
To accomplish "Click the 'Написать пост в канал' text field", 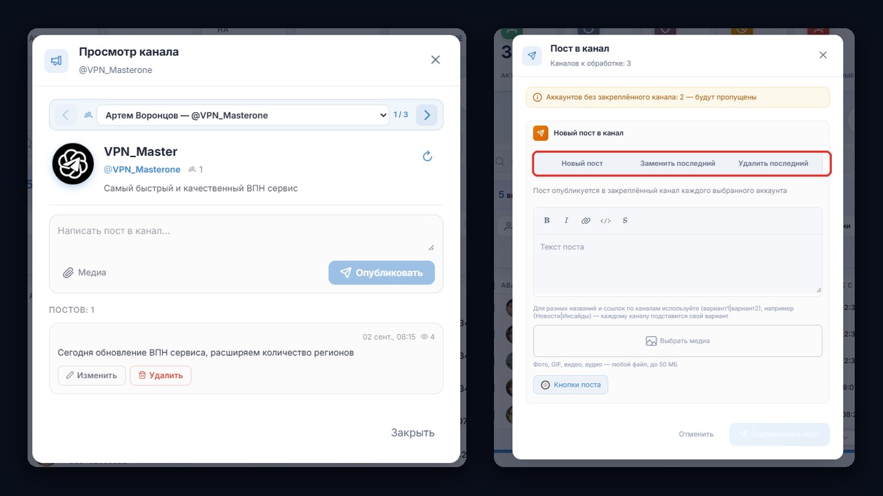I will 246,236.
